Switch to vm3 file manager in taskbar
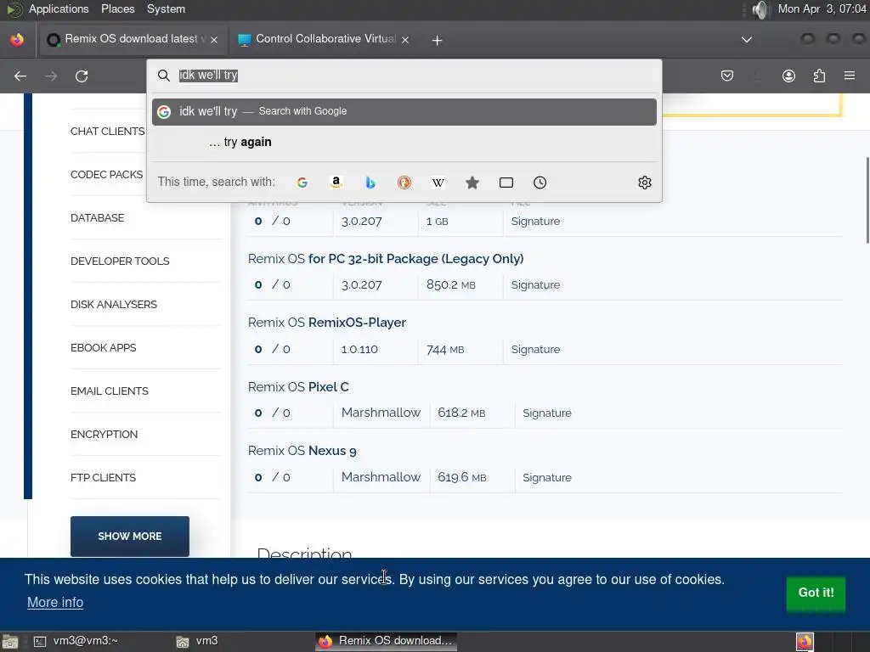The height and width of the screenshot is (652, 870). (197, 642)
